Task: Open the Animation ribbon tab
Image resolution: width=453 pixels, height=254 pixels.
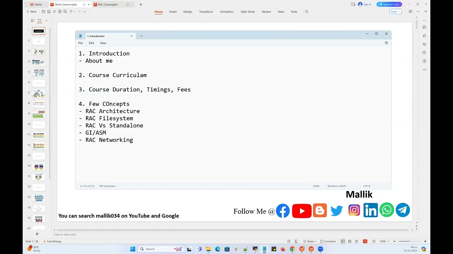Action: coord(226,12)
